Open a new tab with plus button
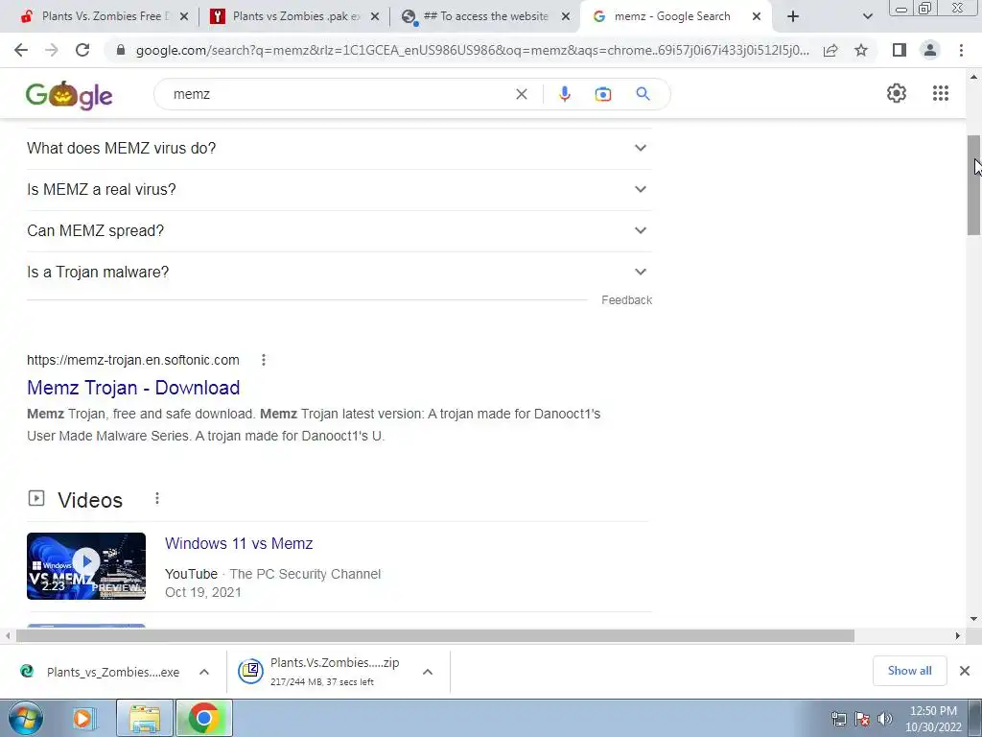 793,16
